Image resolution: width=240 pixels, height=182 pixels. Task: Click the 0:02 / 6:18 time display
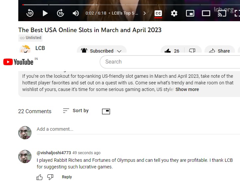click(x=96, y=13)
